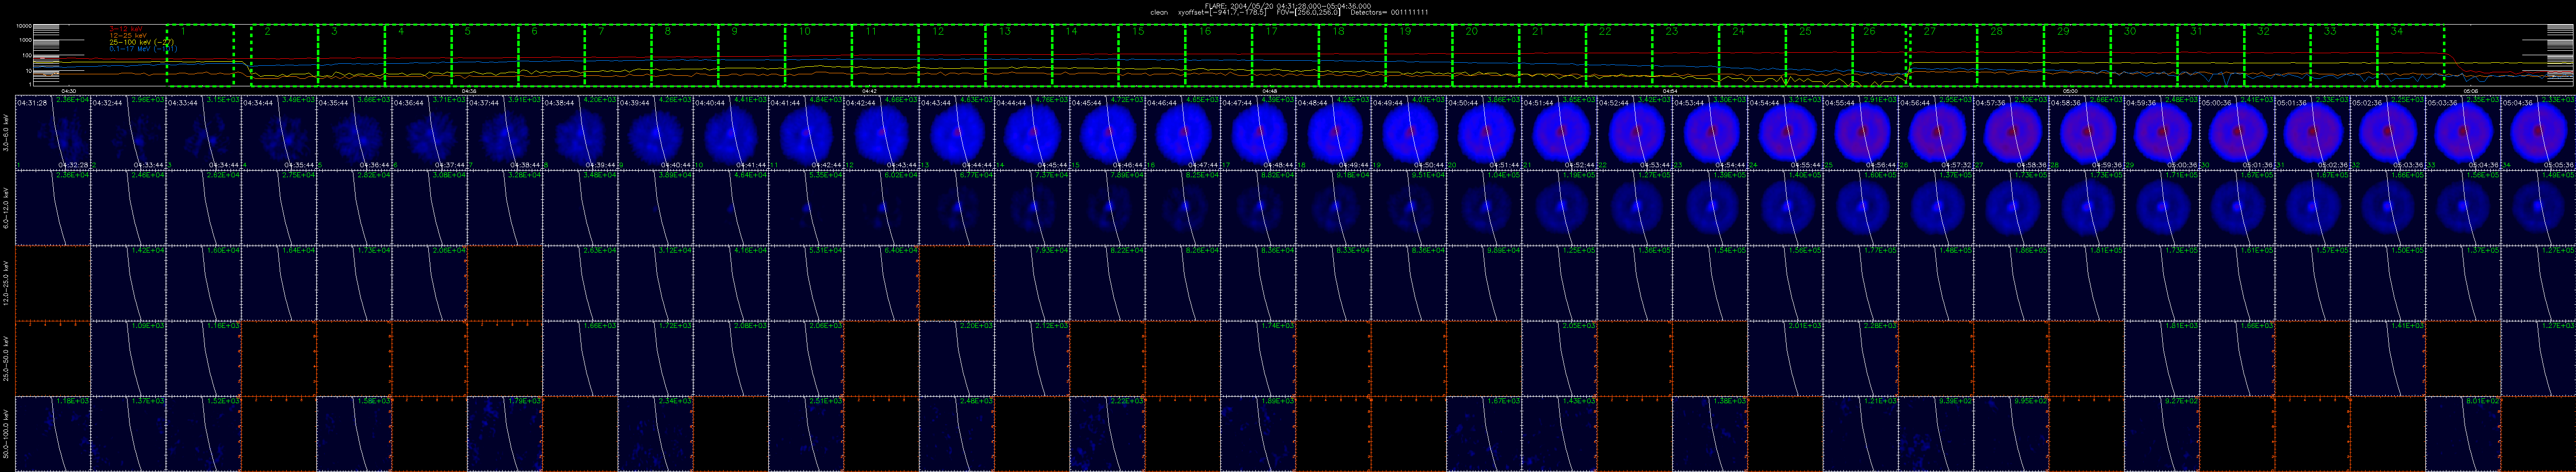Open the 50-100 keV image labeled 1.79E+03
This screenshot has height=472, width=2576.
click(505, 433)
